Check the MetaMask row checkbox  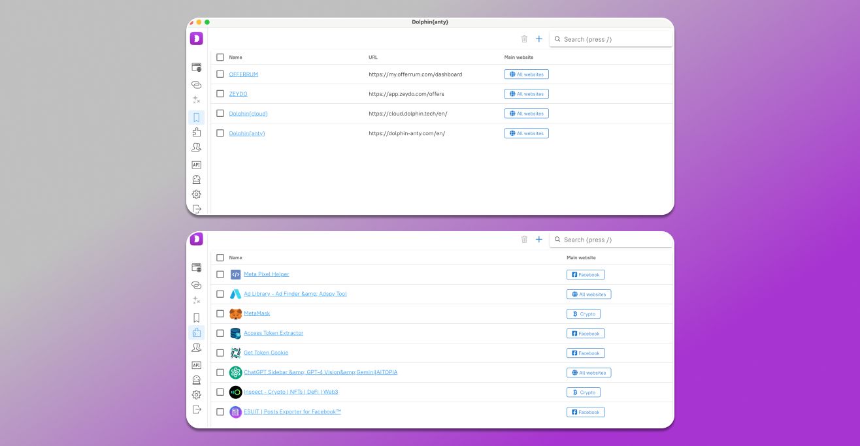(x=220, y=313)
